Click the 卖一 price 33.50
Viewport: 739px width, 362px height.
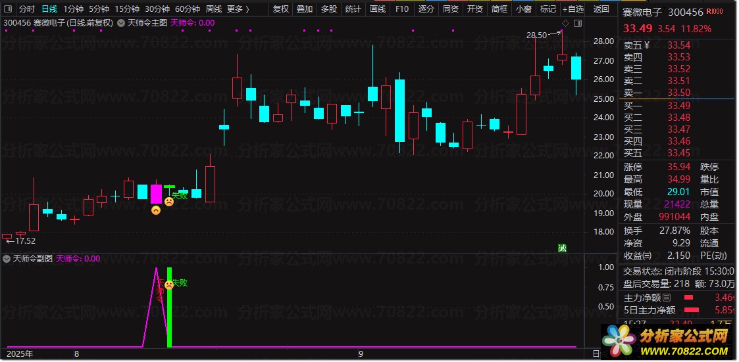(x=679, y=93)
